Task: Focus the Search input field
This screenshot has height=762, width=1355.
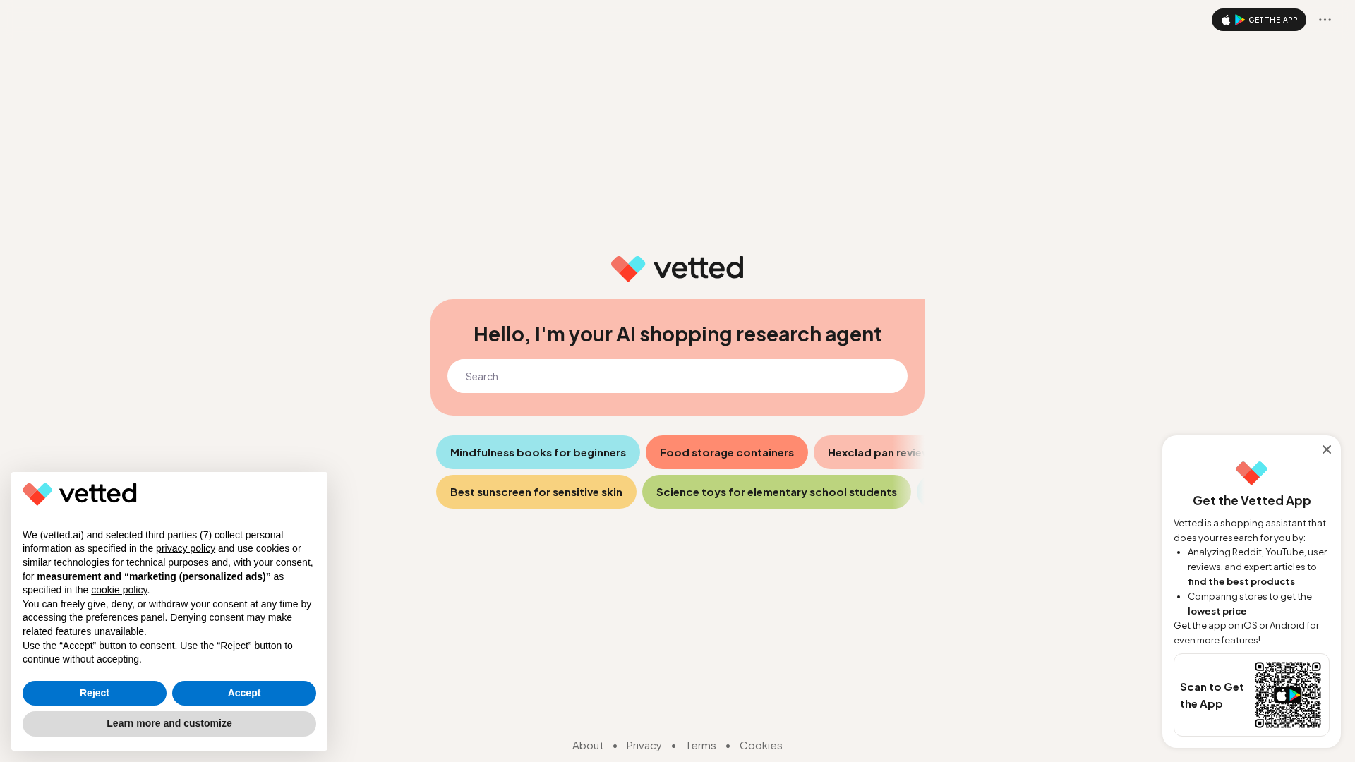Action: (x=677, y=376)
